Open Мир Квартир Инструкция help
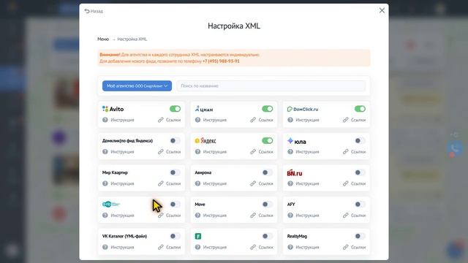The width and height of the screenshot is (468, 263). [x=118, y=183]
